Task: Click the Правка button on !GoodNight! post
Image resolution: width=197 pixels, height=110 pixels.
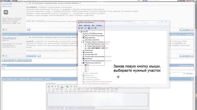Action: [31, 56]
